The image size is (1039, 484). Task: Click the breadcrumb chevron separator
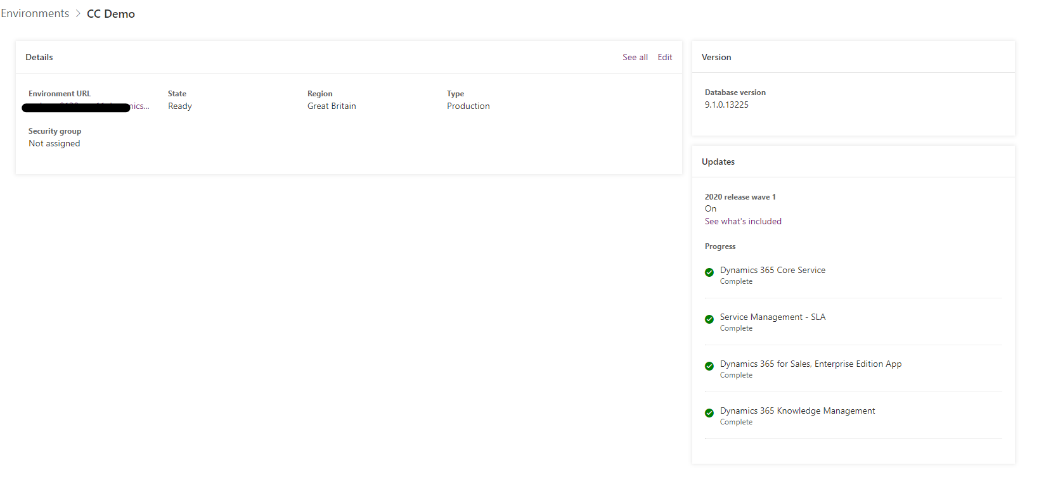[x=78, y=14]
